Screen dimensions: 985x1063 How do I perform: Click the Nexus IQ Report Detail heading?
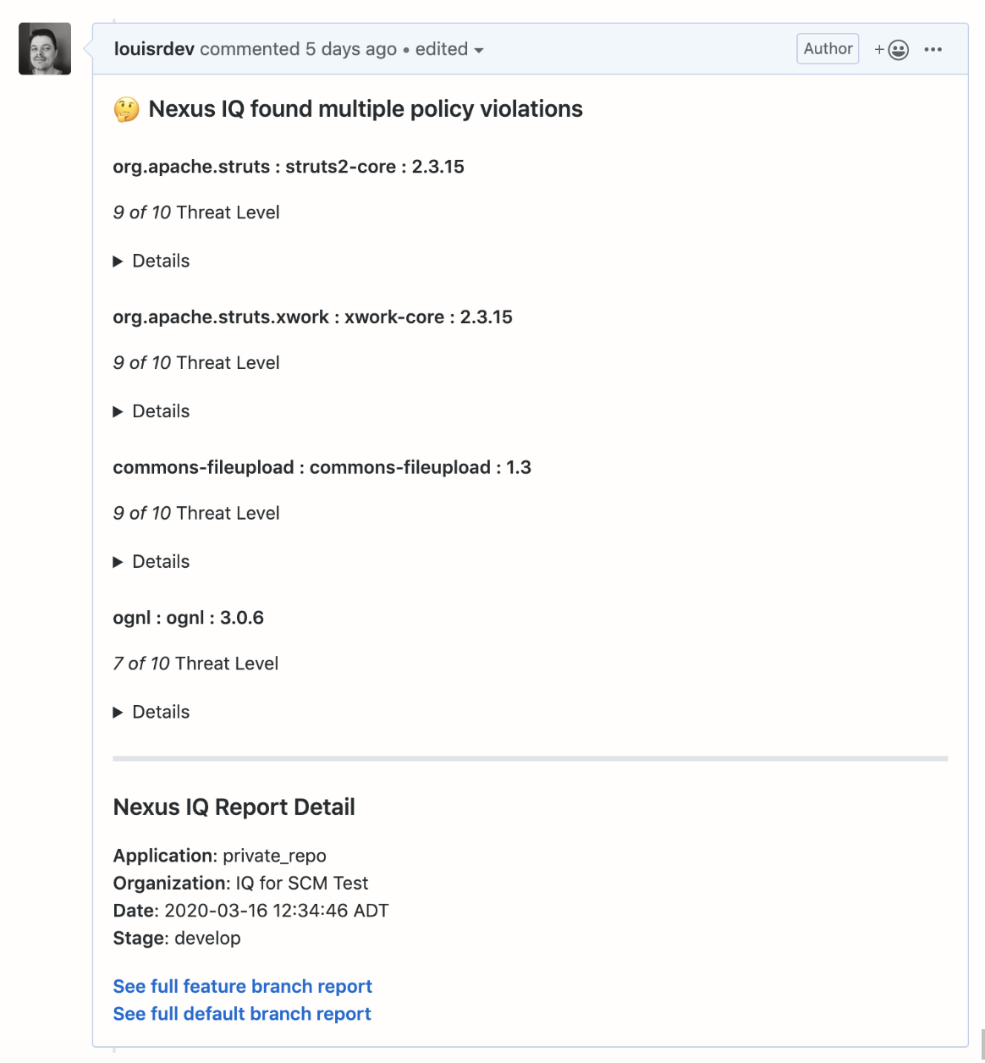coord(234,807)
